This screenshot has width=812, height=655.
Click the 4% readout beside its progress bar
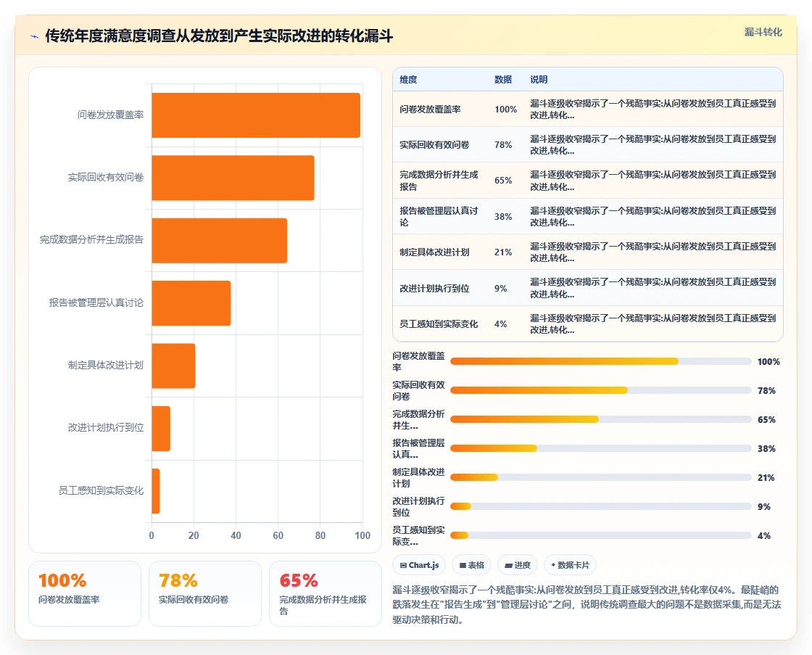[x=764, y=536]
